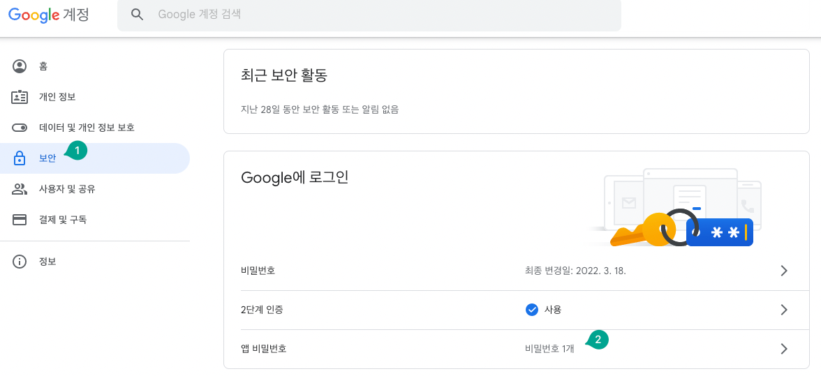Click the 데이터 및 개인 정보 보호 toggle icon
The height and width of the screenshot is (376, 821).
[x=20, y=128]
